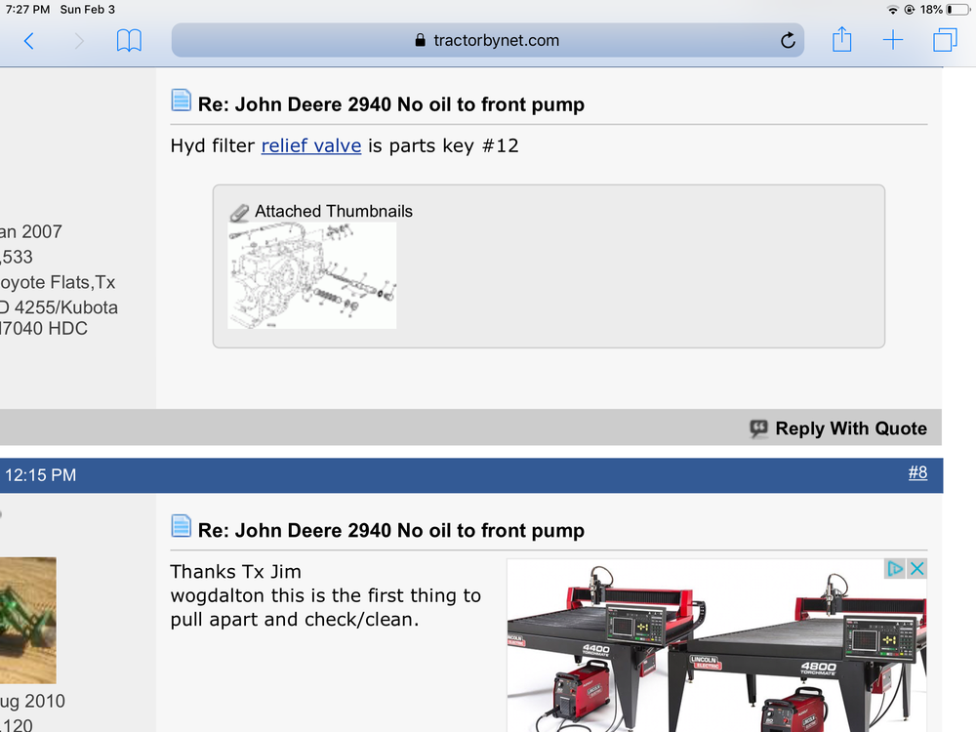The image size is (976, 732).
Task: Open the Share sheet icon
Action: [841, 40]
